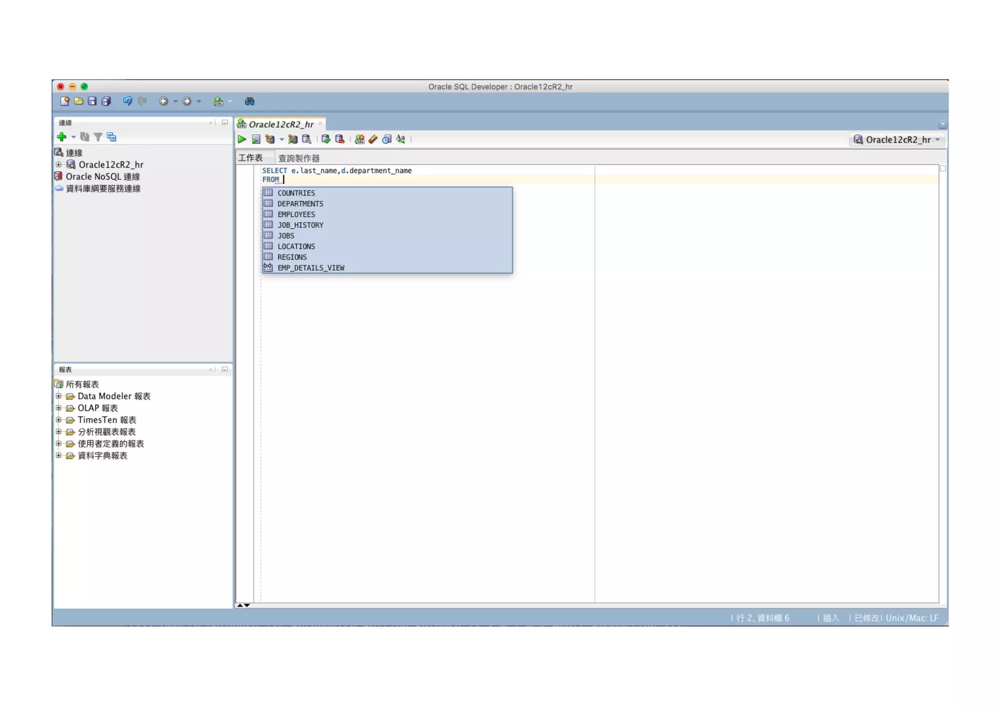The image size is (1001, 707).
Task: Expand the TimesTen 報表 folder
Action: 59,420
